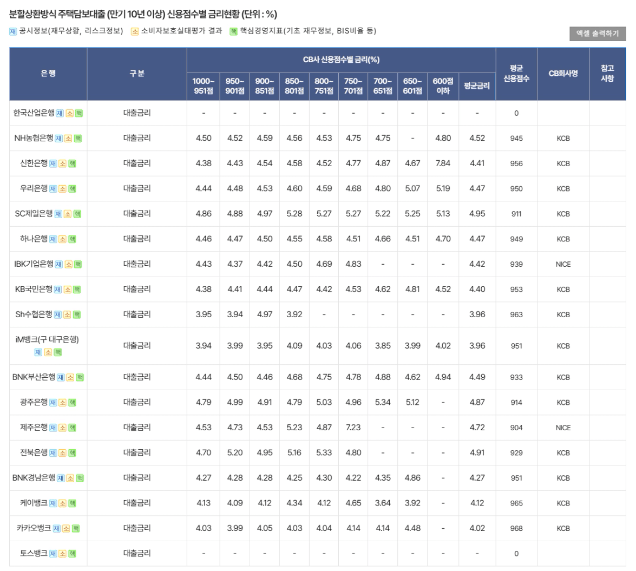636x571 pixels.
Task: Open 카카오뱅크 blue 재 icon
Action: pyautogui.click(x=57, y=529)
